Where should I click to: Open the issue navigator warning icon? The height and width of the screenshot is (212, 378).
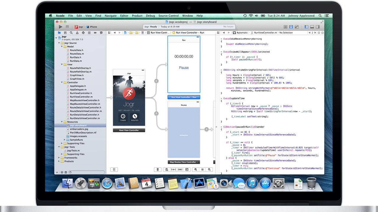(x=77, y=33)
